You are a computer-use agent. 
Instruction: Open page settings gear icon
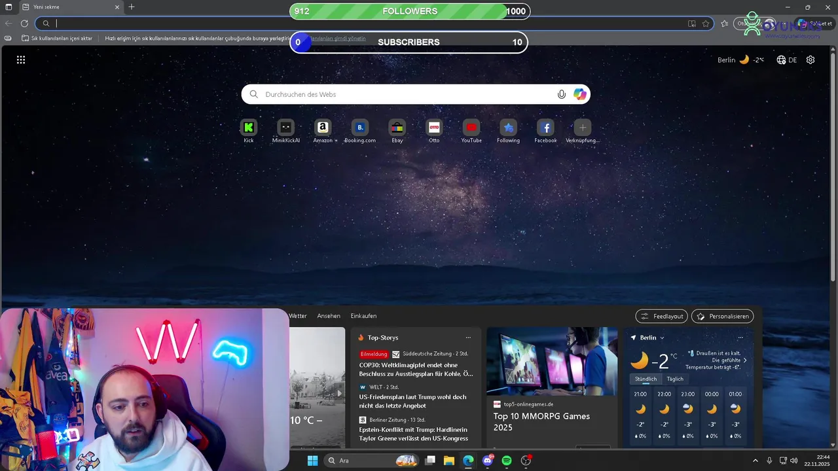click(811, 60)
